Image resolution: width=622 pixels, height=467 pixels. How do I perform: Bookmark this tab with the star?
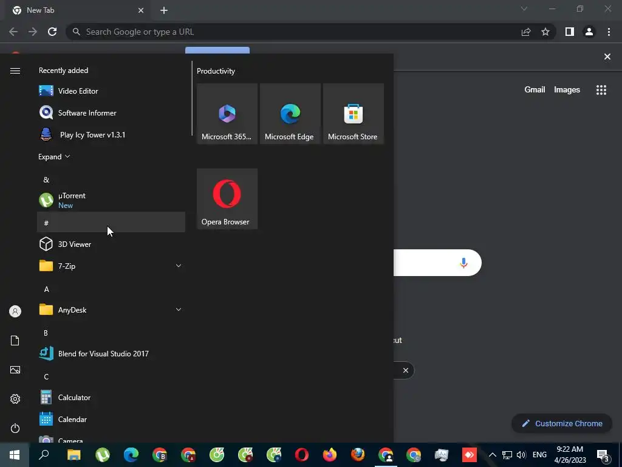tap(545, 32)
